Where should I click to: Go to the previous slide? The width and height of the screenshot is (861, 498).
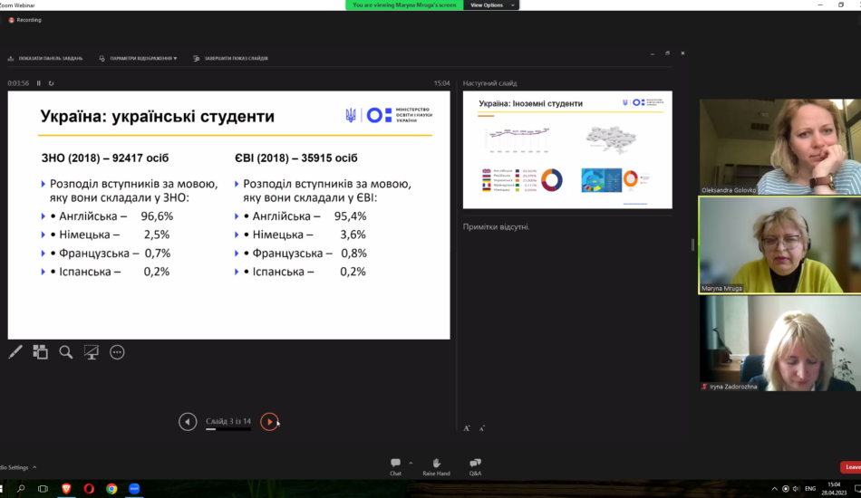[x=188, y=421]
